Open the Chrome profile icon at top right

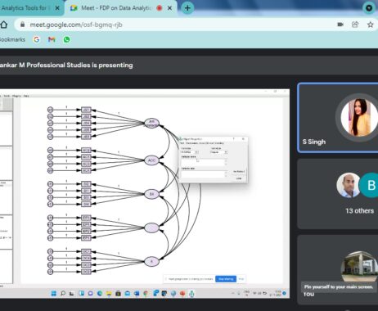click(369, 8)
